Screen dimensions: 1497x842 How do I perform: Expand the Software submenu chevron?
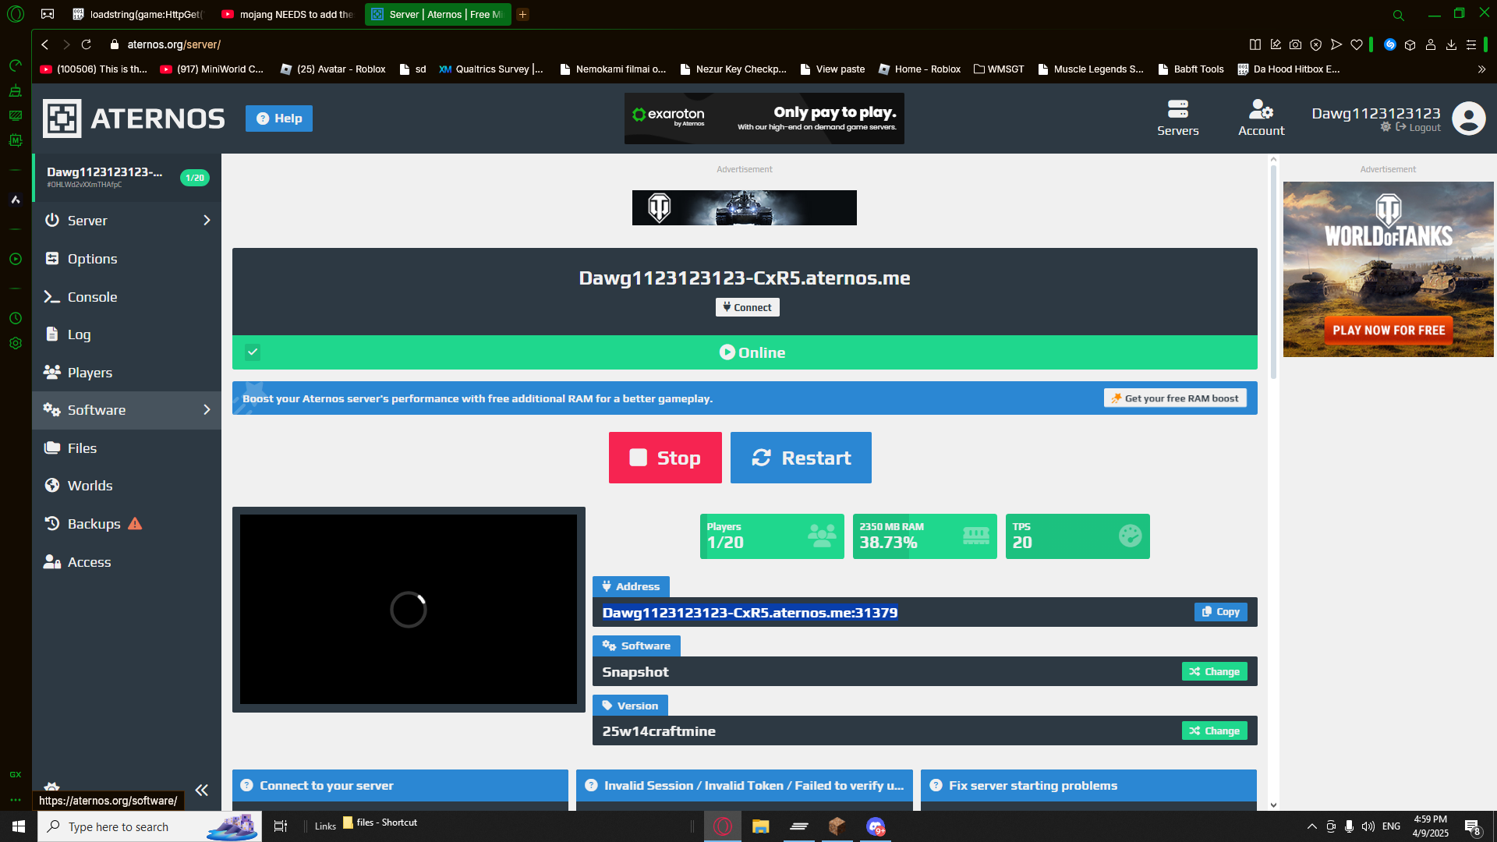tap(207, 410)
